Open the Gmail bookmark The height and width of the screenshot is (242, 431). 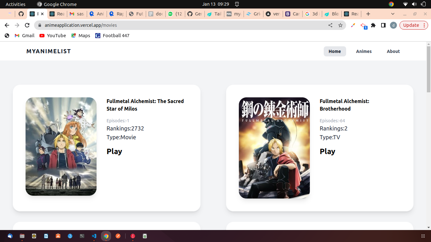click(x=24, y=35)
